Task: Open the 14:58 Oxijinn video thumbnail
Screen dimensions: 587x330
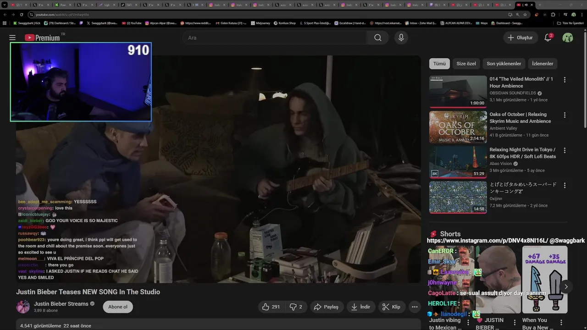Action: pyautogui.click(x=458, y=198)
